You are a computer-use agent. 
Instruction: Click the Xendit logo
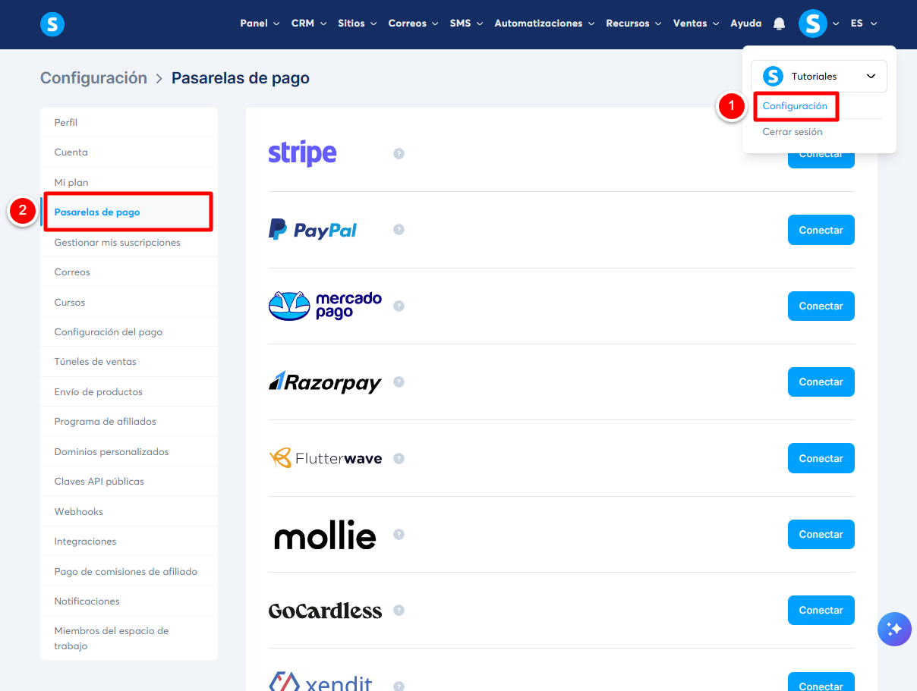point(320,681)
